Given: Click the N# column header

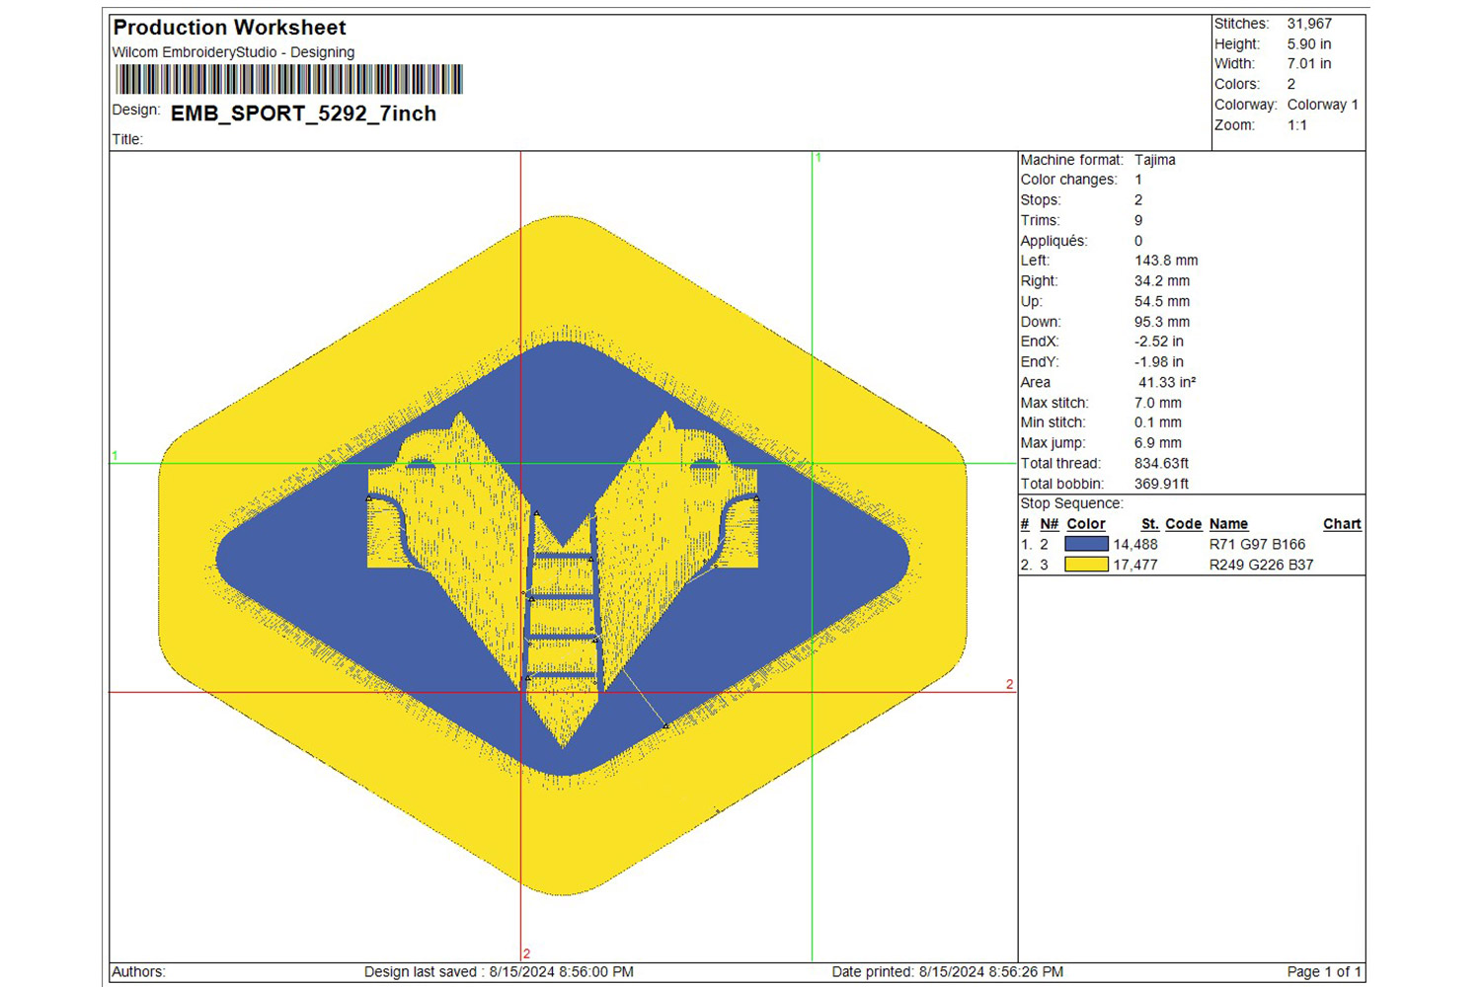Looking at the screenshot, I should pyautogui.click(x=1049, y=524).
